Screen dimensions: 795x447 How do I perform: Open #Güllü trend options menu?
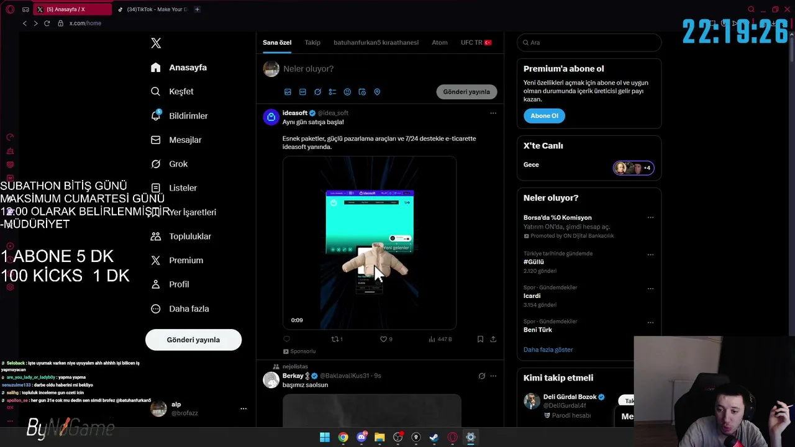click(650, 255)
